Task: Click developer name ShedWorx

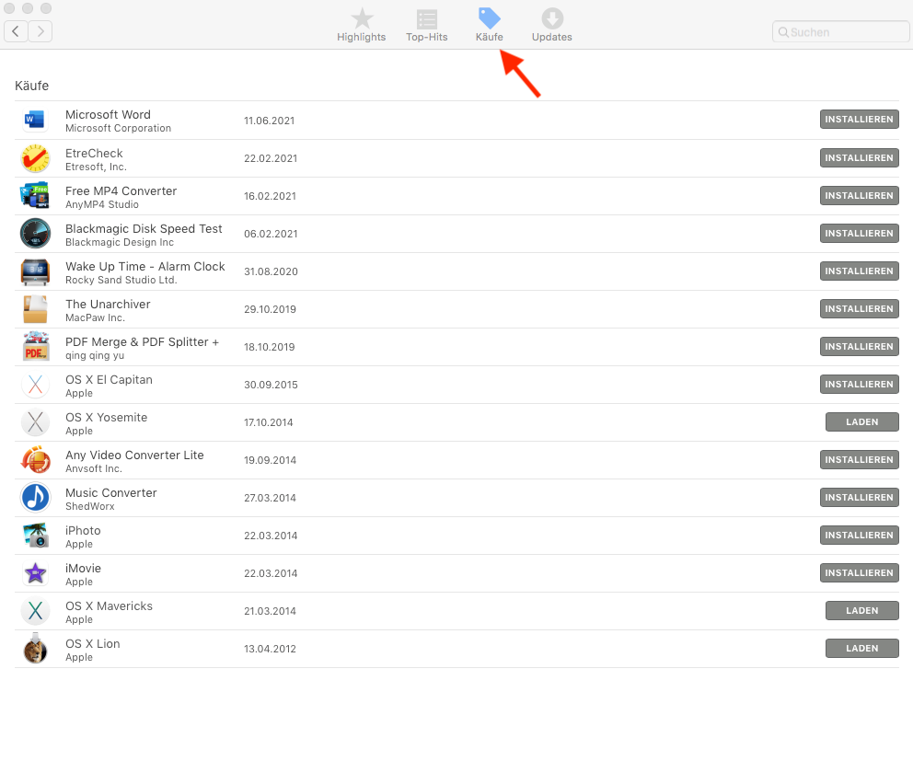Action: [89, 506]
